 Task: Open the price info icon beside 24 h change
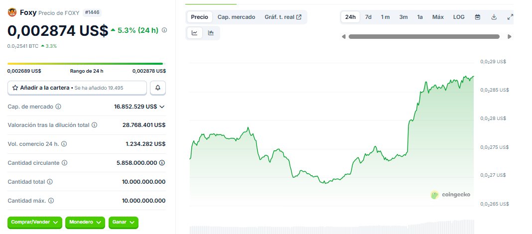pos(164,30)
